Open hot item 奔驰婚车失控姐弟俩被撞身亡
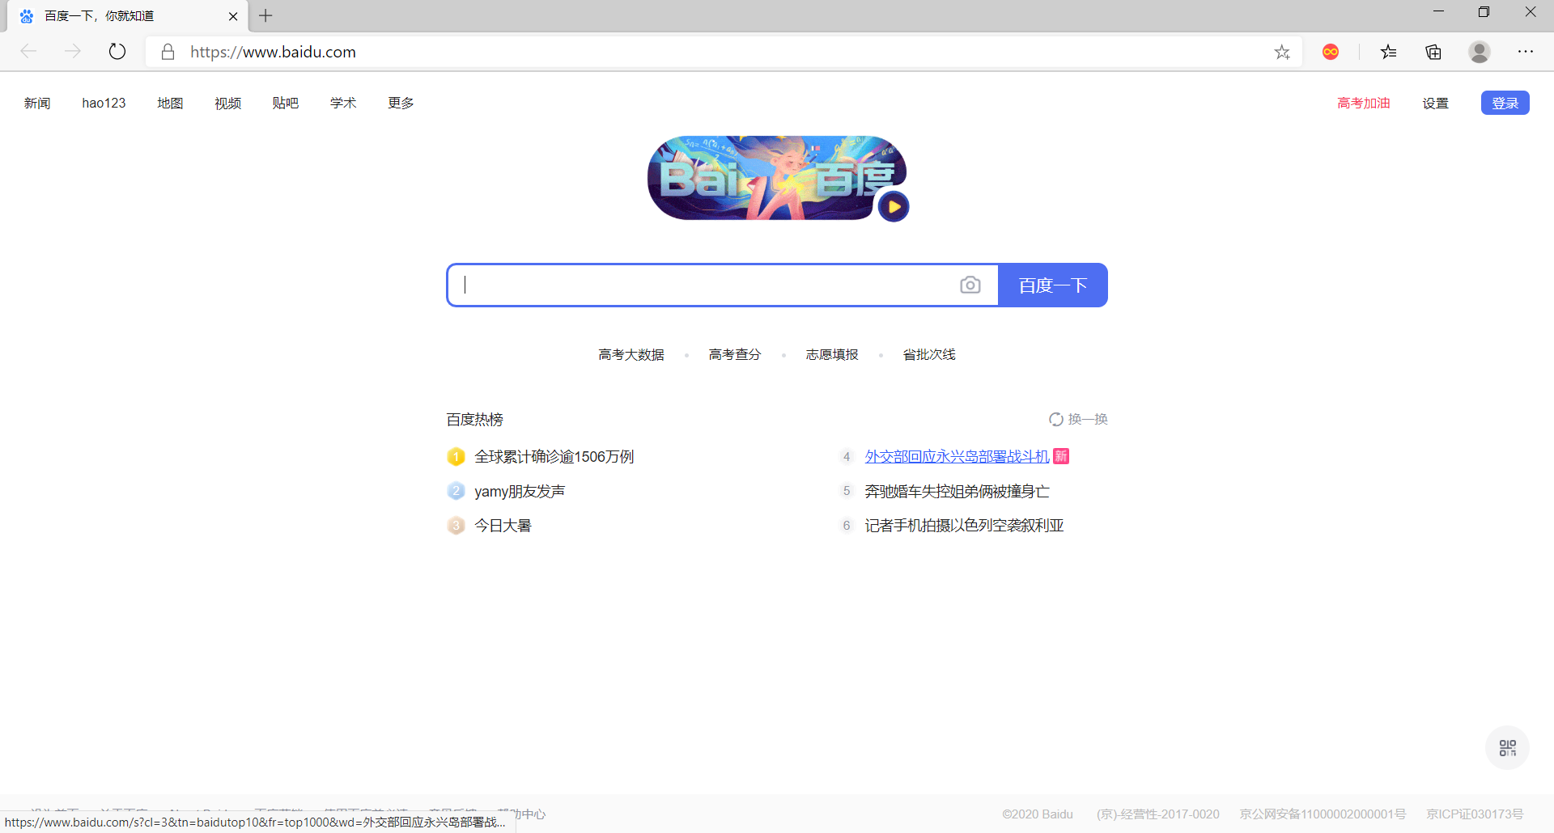 click(x=957, y=491)
